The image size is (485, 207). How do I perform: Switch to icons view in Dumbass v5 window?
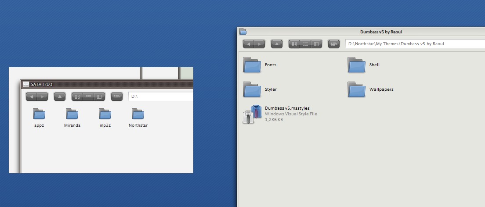click(294, 44)
